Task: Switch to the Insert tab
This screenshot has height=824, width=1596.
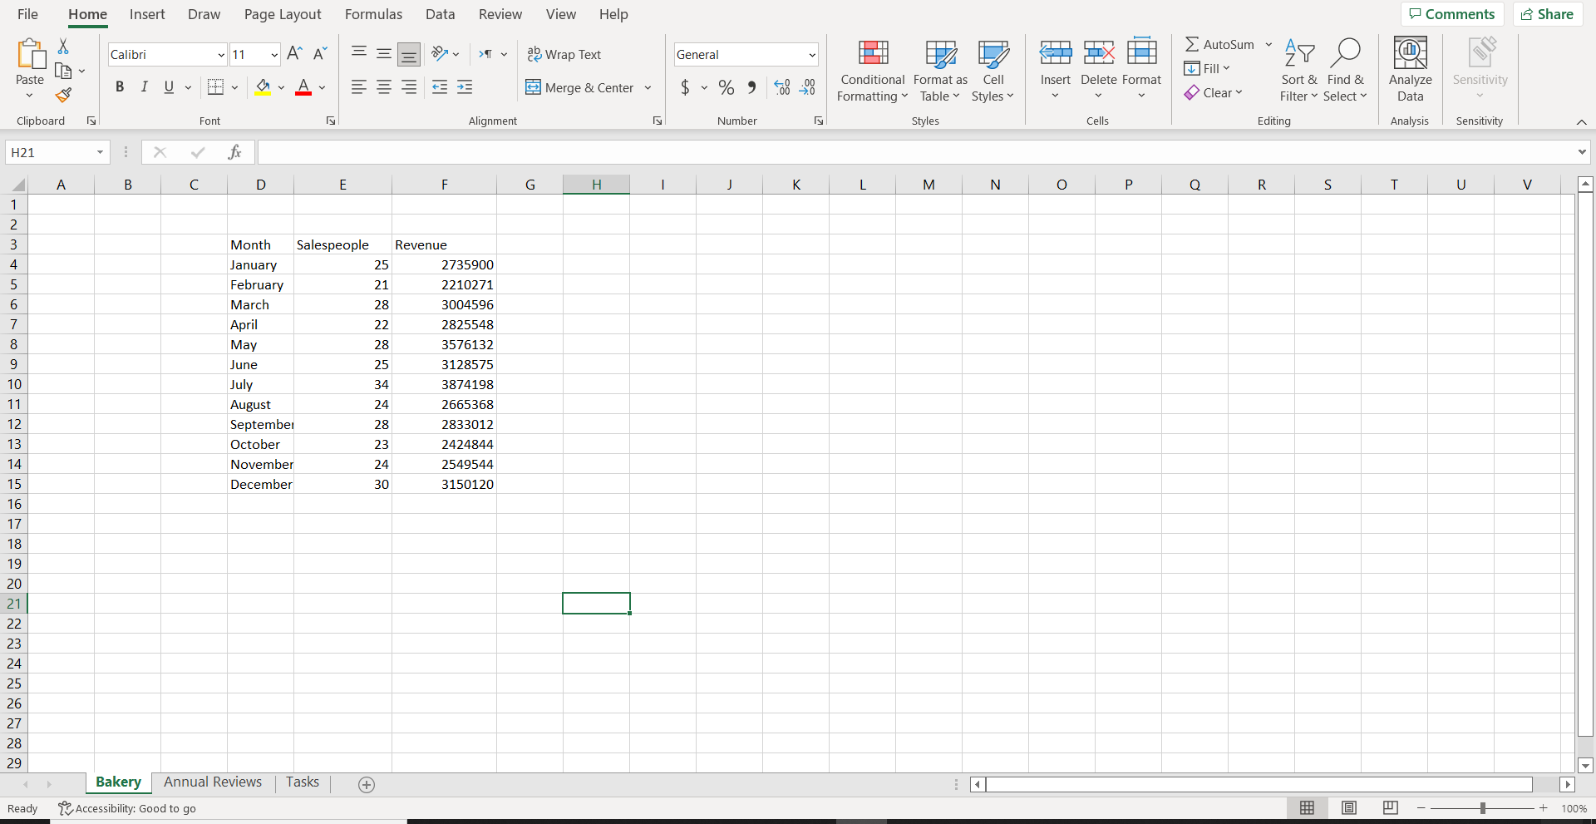Action: pyautogui.click(x=147, y=14)
